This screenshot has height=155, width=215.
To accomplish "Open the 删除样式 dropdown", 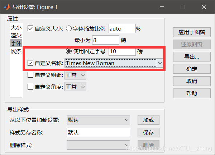I will [x=98, y=145].
